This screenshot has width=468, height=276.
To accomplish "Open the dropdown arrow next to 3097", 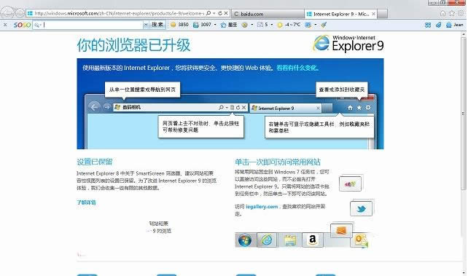I will point(215,25).
